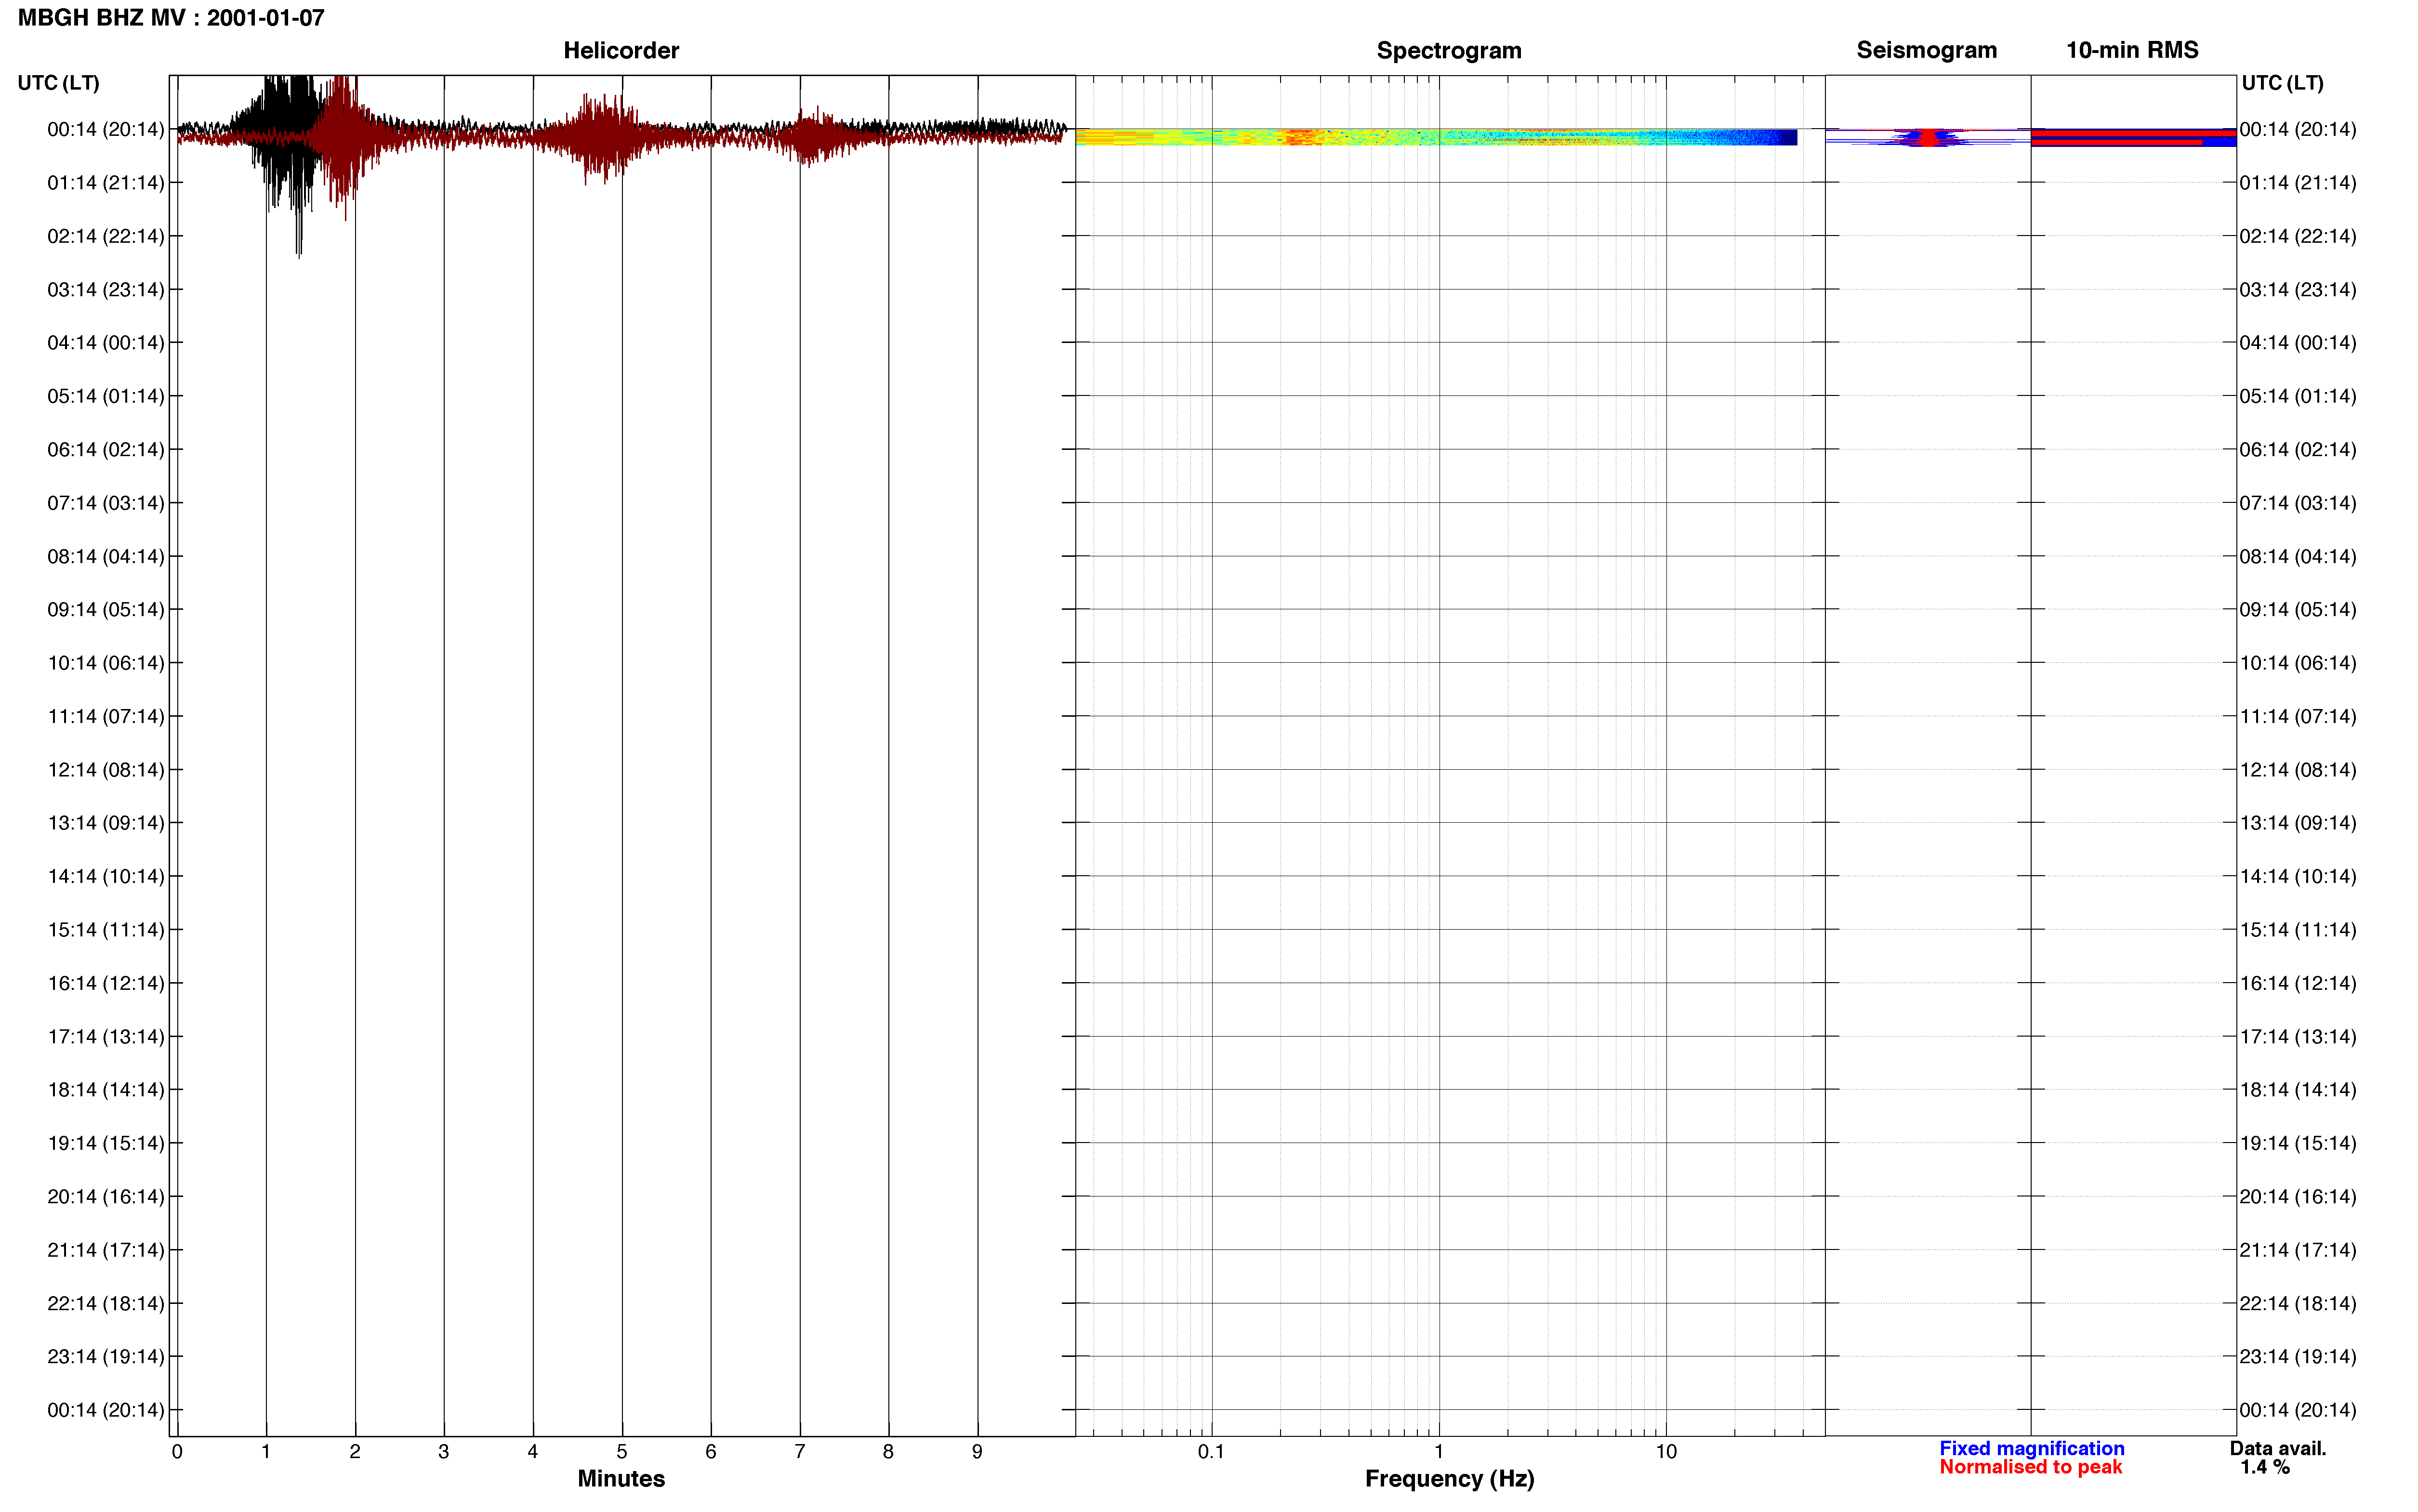
Task: Click left axis time label 05:14 (01:14)
Action: (x=105, y=396)
